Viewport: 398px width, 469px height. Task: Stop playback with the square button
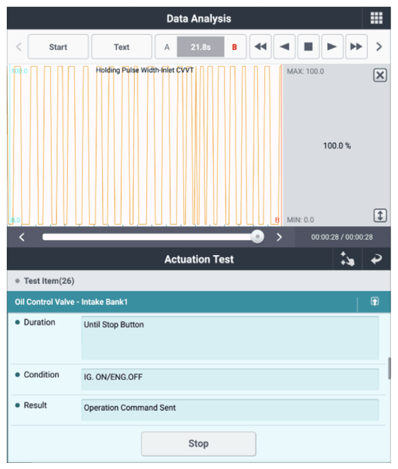click(308, 47)
